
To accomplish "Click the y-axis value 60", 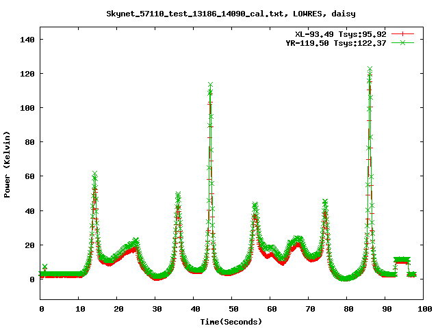I will click(x=30, y=176).
